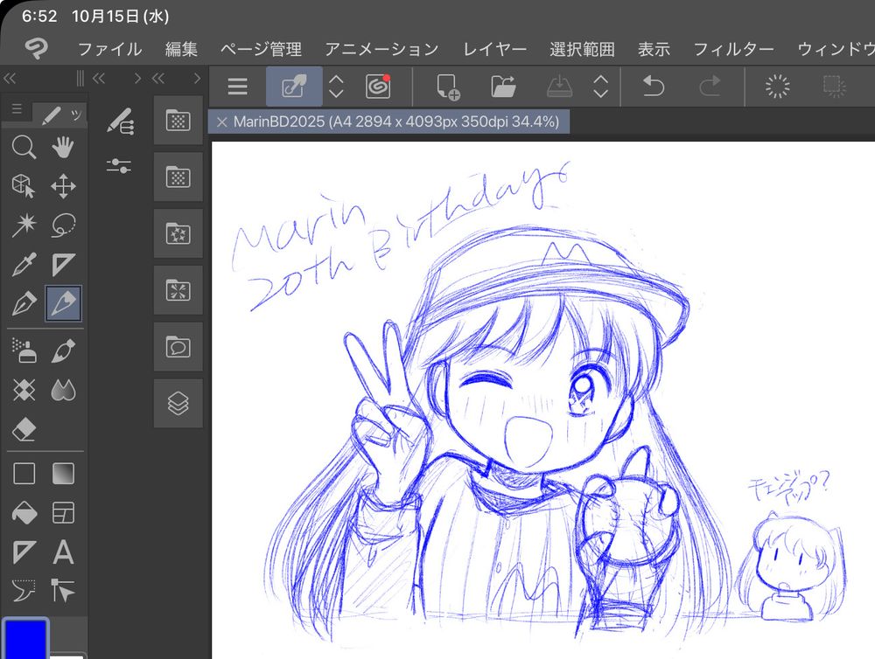Viewport: 875px width, 659px height.
Task: Collapse the material dock left arrows
Action: pyautogui.click(x=157, y=79)
